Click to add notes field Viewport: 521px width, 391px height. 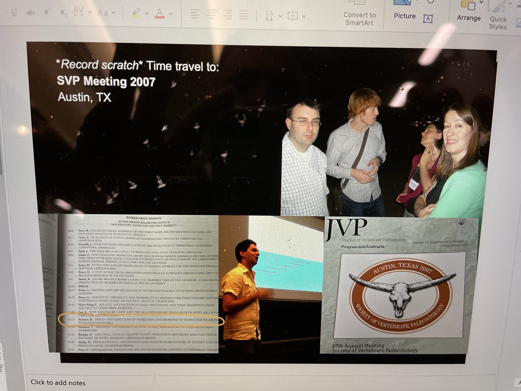[58, 382]
